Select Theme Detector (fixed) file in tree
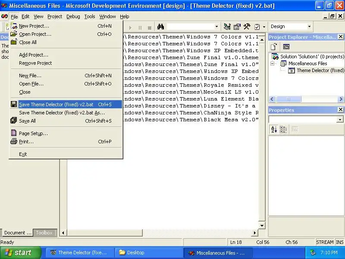The width and height of the screenshot is (345, 259). (x=320, y=70)
